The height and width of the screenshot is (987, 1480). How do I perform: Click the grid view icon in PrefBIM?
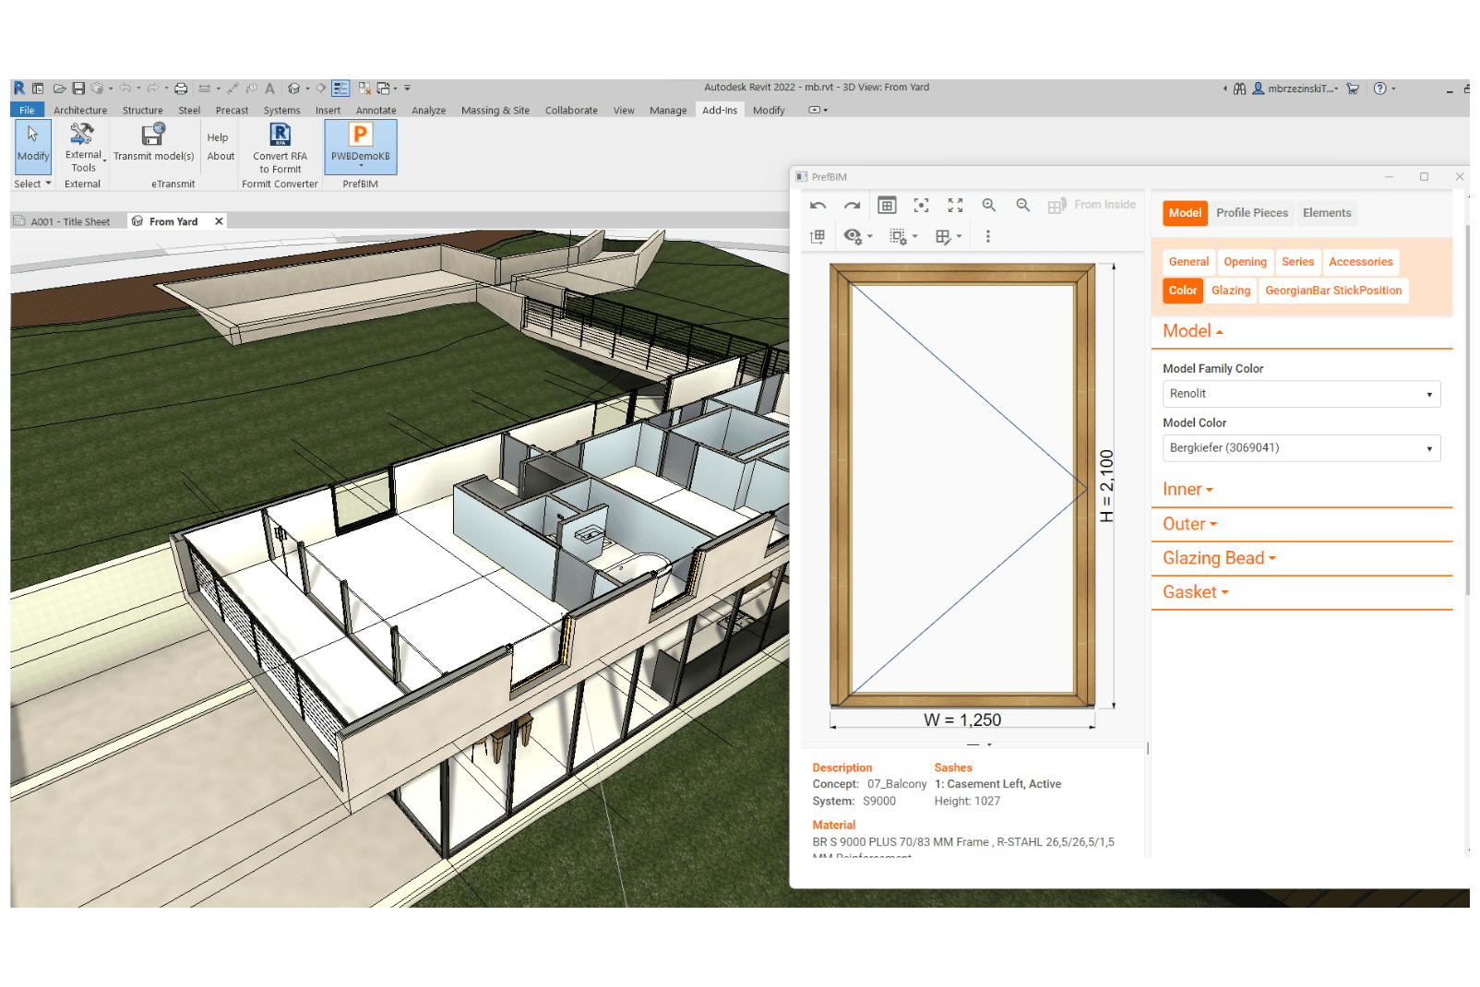(x=887, y=206)
